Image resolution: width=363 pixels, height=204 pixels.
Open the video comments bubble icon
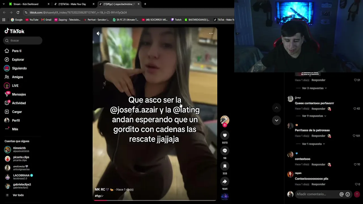coord(225,151)
